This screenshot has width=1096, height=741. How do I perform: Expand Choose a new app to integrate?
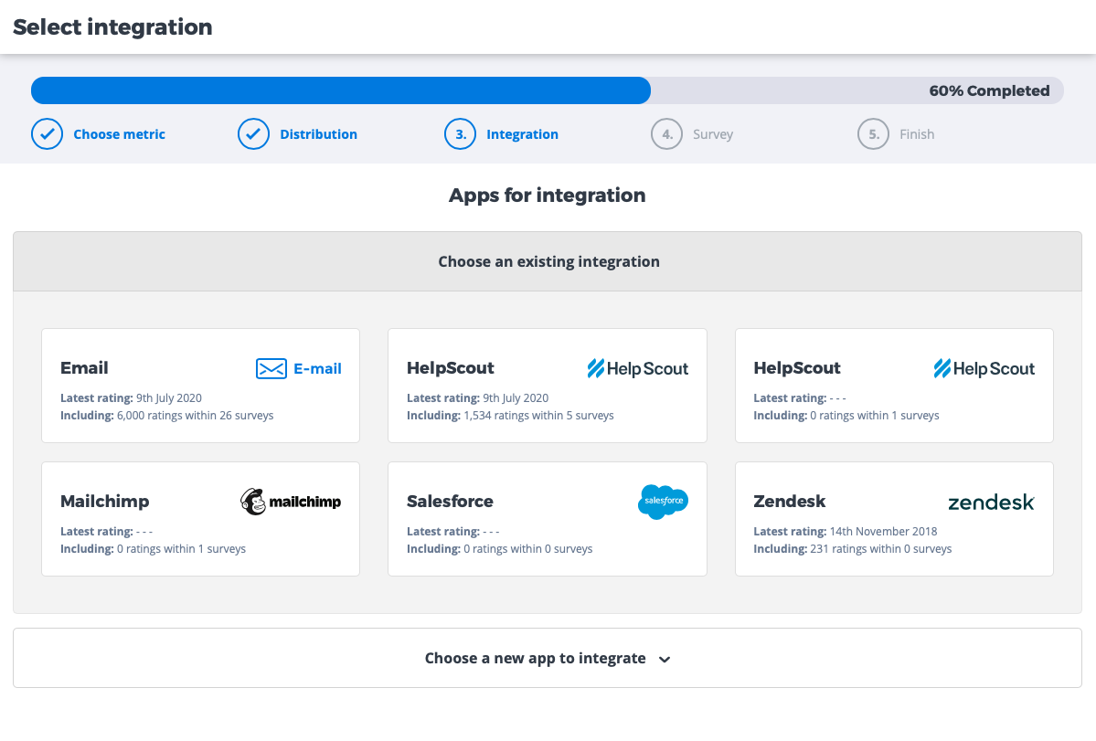(548, 658)
